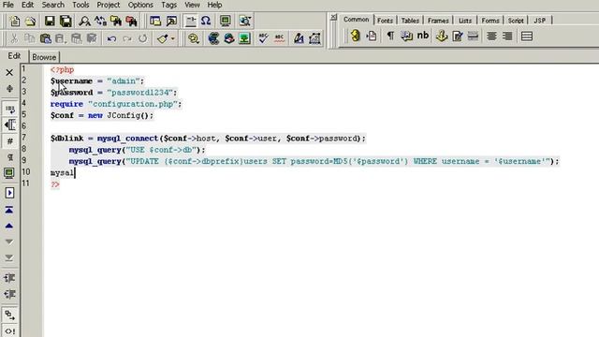The height and width of the screenshot is (337, 599).
Task: Click the three-row list icon
Action: 527,37
